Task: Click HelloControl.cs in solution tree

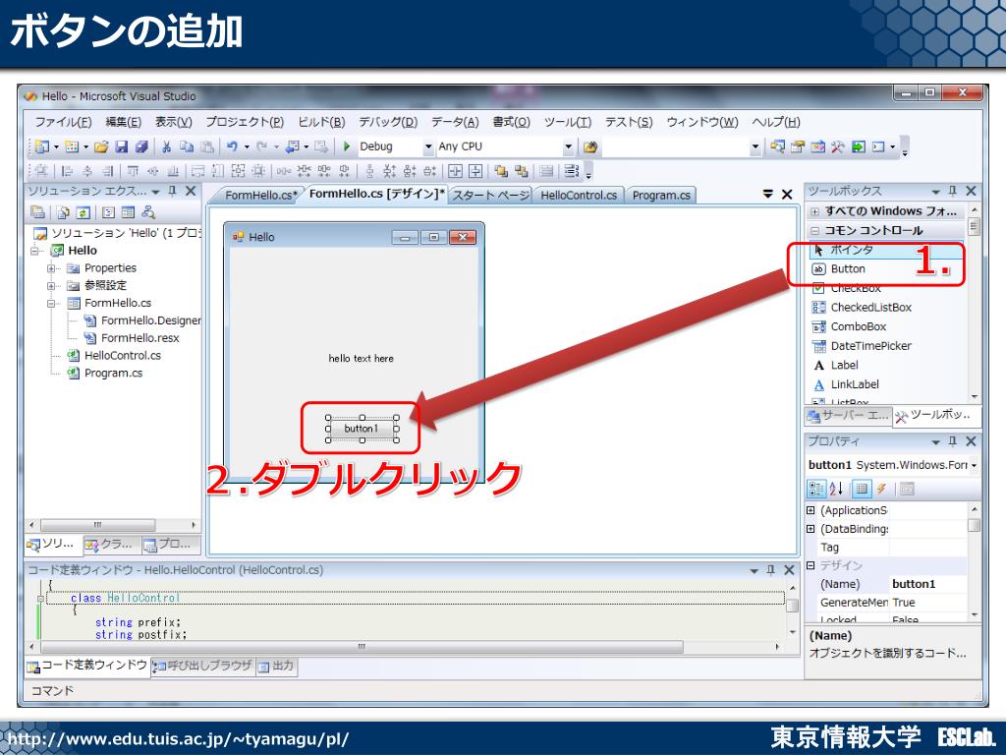Action: coord(122,356)
